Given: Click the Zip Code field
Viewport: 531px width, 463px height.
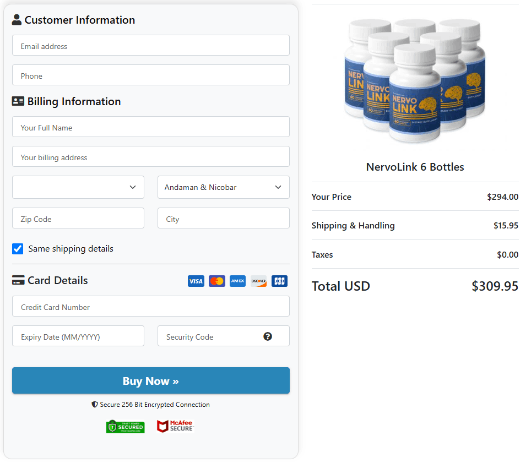Looking at the screenshot, I should [x=78, y=218].
